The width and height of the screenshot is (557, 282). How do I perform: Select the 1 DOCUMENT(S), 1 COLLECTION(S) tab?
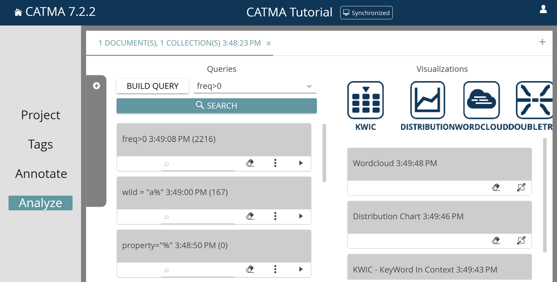[179, 43]
